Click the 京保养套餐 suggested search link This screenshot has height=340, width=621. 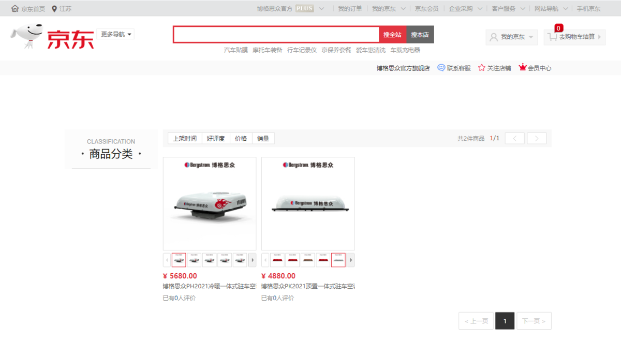point(336,50)
